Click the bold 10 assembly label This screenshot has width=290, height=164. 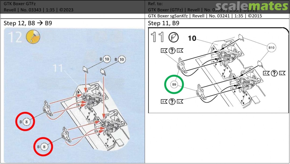click(x=192, y=38)
